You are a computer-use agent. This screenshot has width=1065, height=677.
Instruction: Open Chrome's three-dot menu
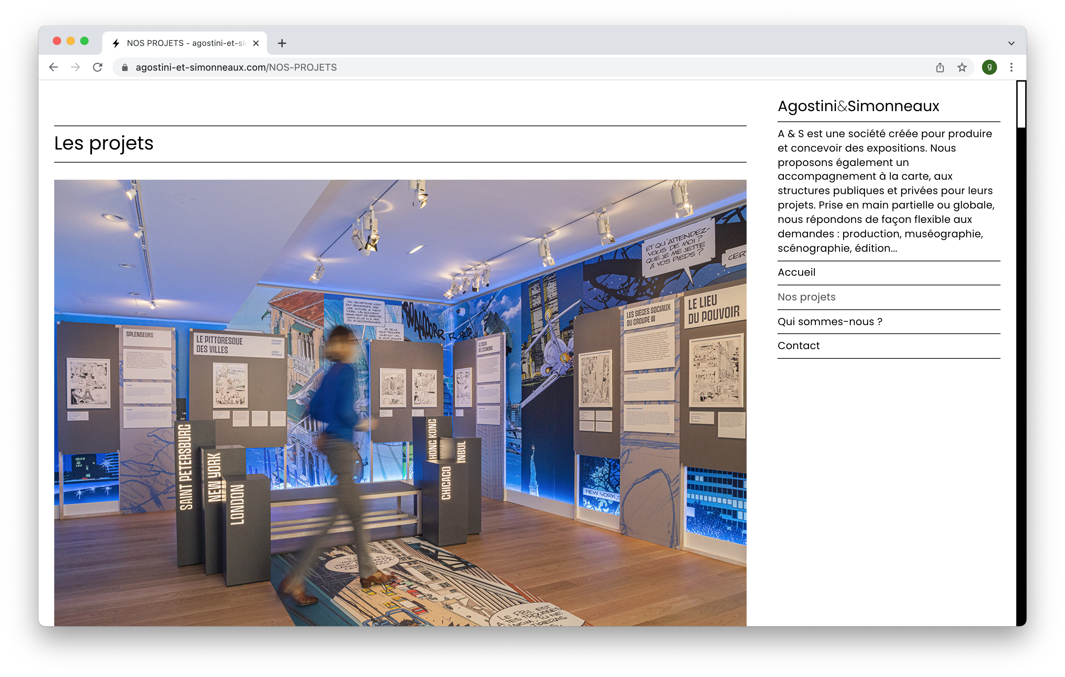[x=1011, y=67]
